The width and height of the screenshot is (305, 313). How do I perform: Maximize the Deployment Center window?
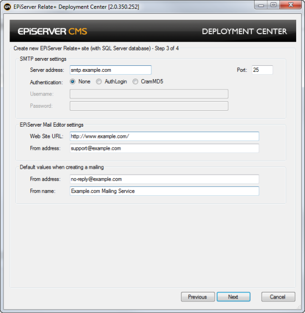[273, 5]
